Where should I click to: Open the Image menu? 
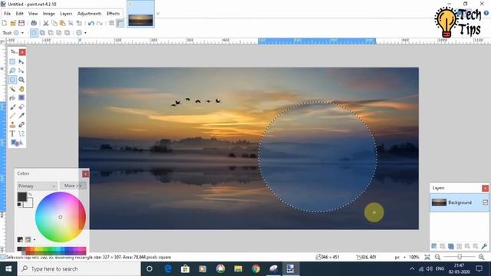[48, 14]
